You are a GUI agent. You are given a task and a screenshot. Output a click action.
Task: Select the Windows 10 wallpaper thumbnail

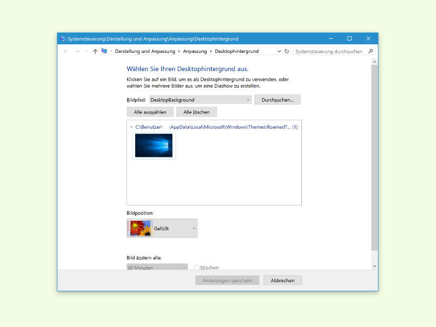(x=154, y=146)
